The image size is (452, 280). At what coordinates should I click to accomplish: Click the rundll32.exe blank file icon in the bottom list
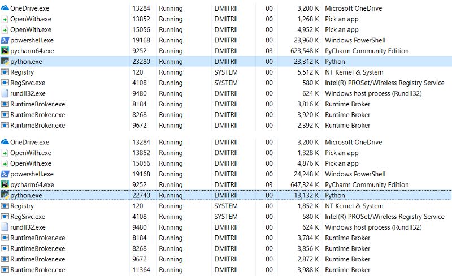pyautogui.click(x=5, y=227)
